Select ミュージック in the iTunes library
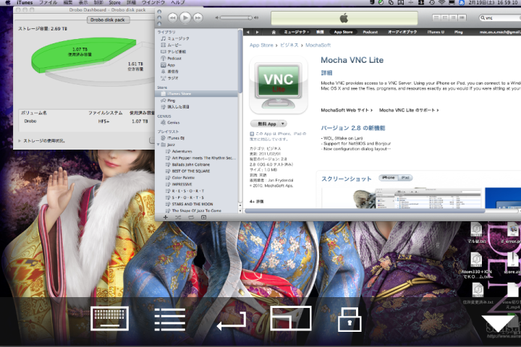Viewport: 521px width, 347px height. pos(178,38)
